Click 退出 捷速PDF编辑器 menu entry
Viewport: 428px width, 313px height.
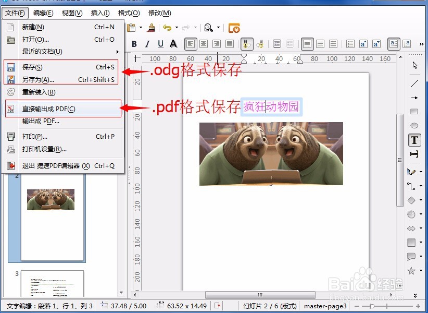click(x=64, y=166)
